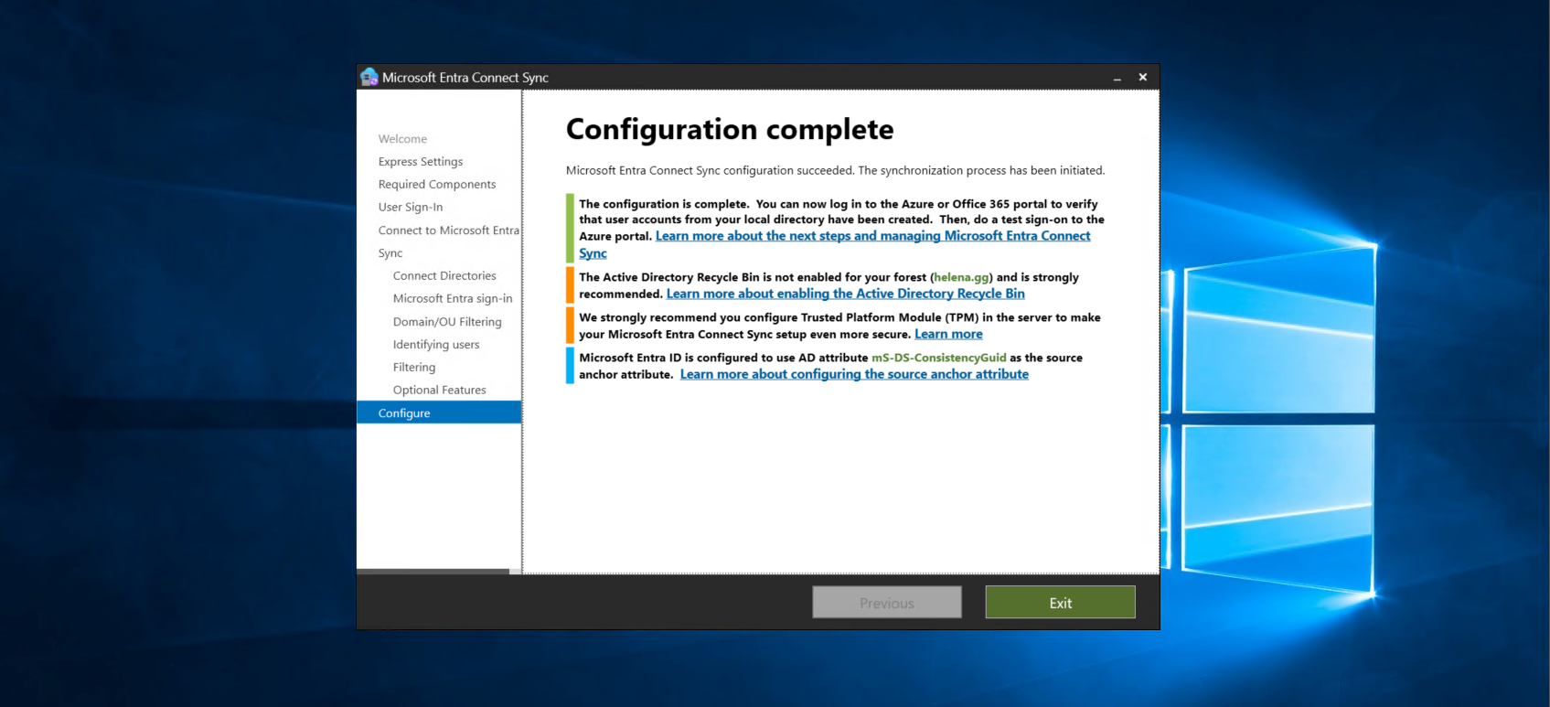Click the Previous button
Screen dimensions: 1550x707
(886, 603)
